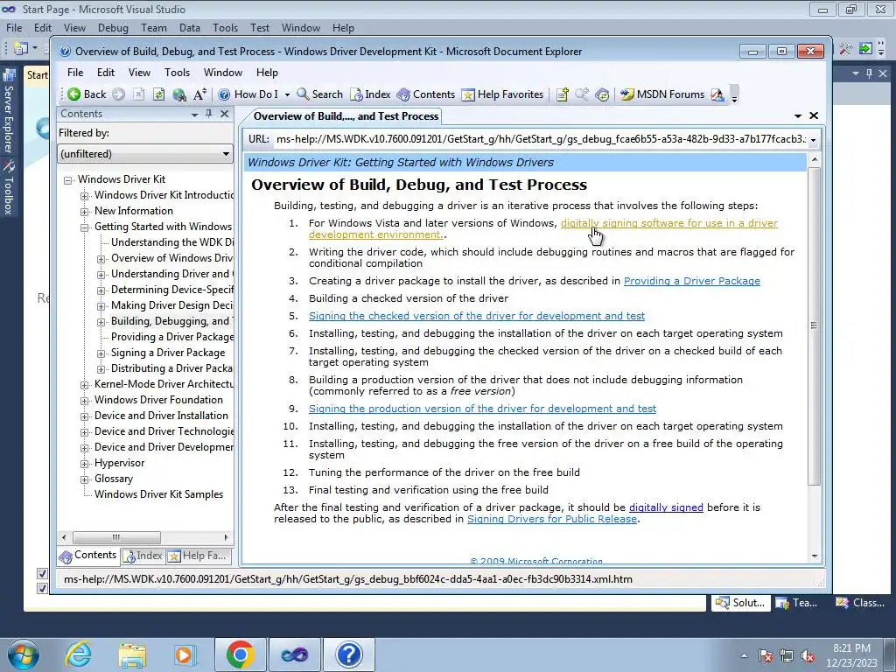Open 'Signing Drivers for Public Release' link
896x672 pixels.
point(552,519)
